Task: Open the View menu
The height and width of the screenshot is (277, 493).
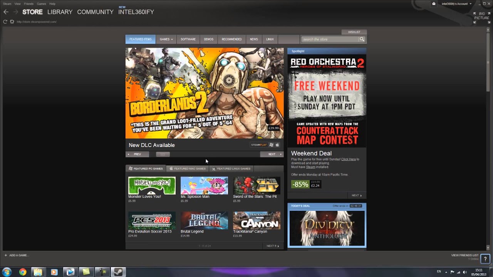Action: 17,4
